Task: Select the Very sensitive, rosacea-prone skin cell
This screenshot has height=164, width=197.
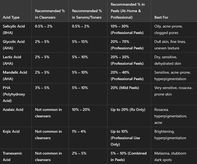Action: coord(173,91)
